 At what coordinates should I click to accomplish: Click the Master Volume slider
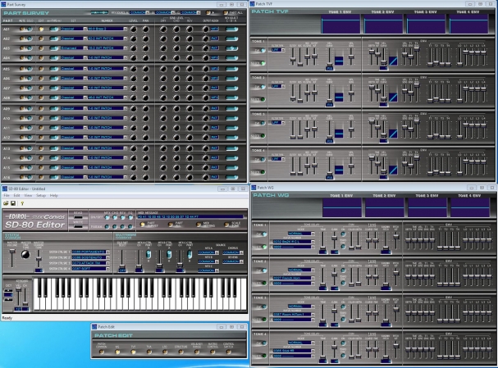(12, 258)
